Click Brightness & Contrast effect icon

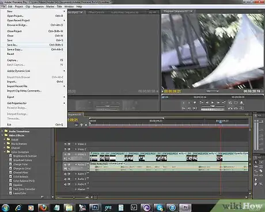click(x=11, y=156)
